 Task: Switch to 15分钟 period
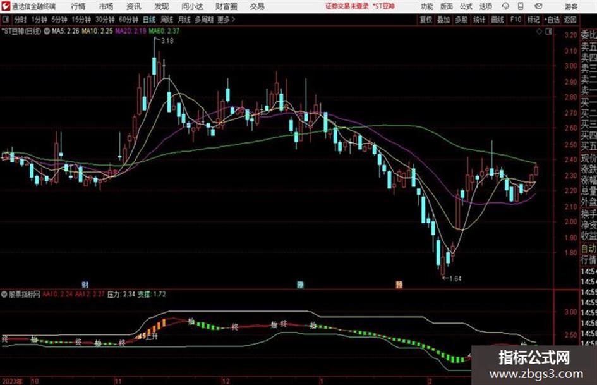click(81, 20)
